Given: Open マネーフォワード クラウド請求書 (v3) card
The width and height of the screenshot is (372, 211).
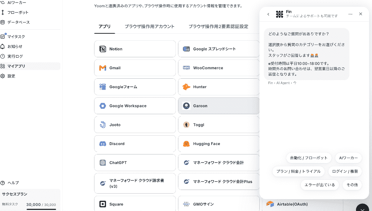Looking at the screenshot, I should [135, 183].
